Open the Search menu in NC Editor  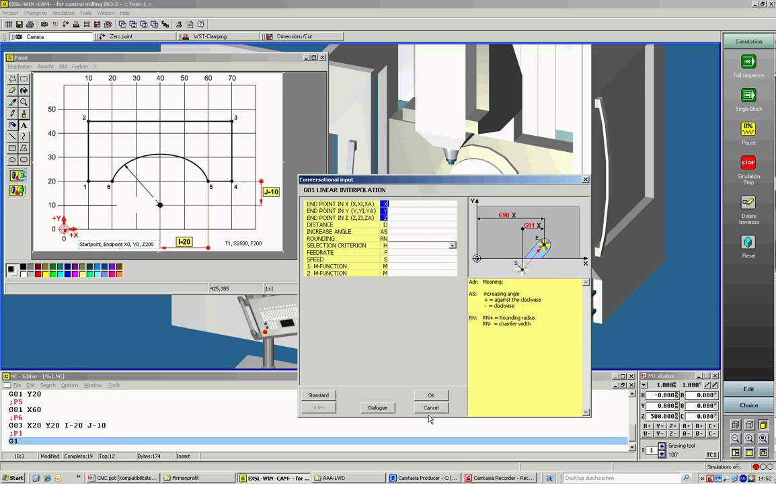point(48,385)
